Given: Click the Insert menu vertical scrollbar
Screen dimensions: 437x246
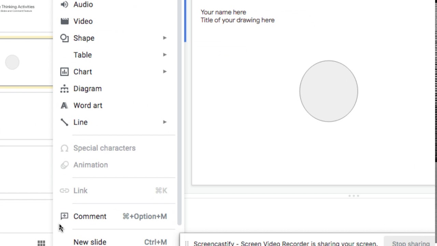Looking at the screenshot, I should 179,113.
